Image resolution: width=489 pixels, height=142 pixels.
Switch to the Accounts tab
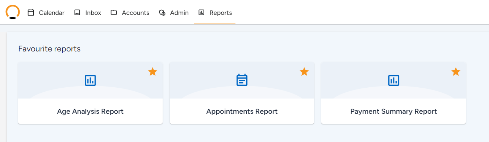pyautogui.click(x=130, y=13)
